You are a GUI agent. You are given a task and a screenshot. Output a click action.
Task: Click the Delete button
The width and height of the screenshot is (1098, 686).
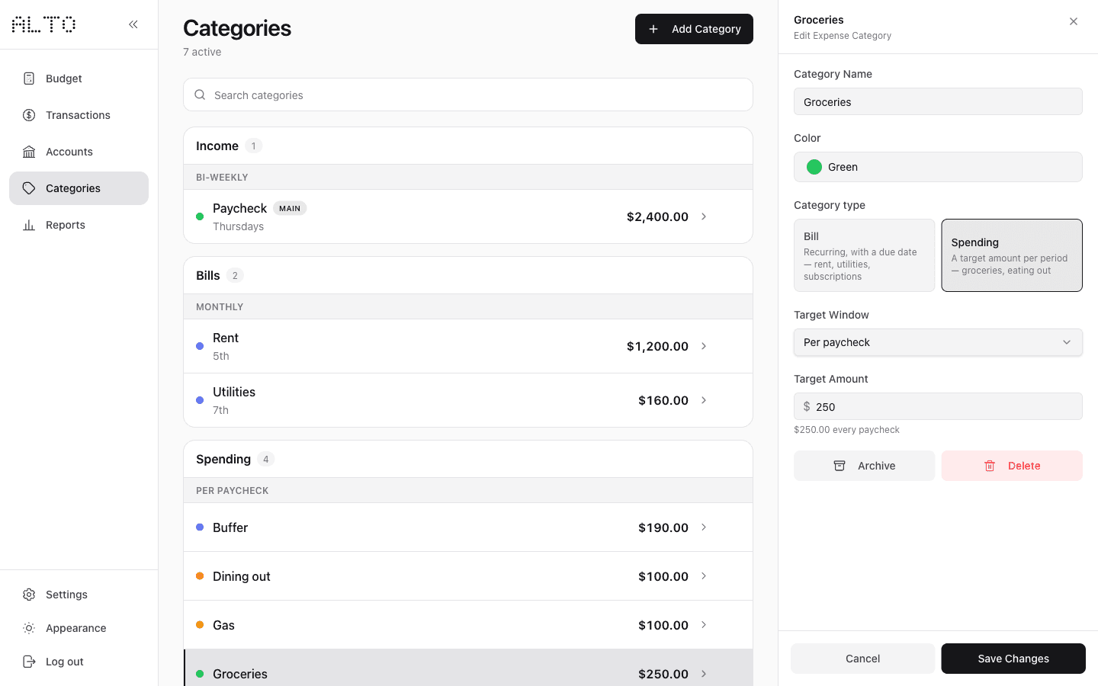pyautogui.click(x=1012, y=466)
